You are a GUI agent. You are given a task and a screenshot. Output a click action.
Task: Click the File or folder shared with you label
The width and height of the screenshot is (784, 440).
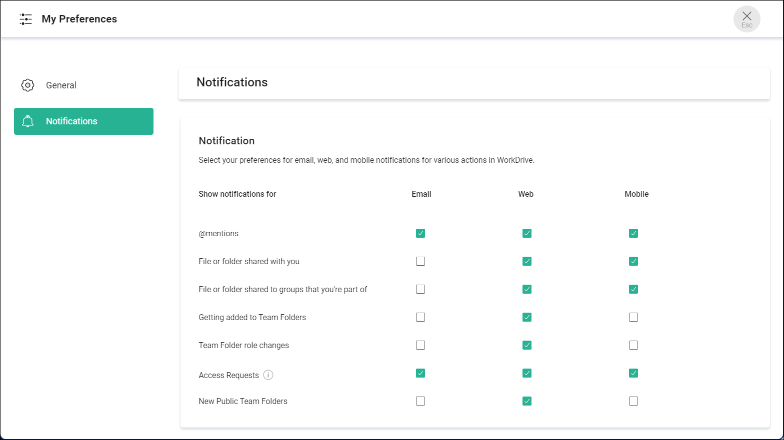tap(249, 262)
